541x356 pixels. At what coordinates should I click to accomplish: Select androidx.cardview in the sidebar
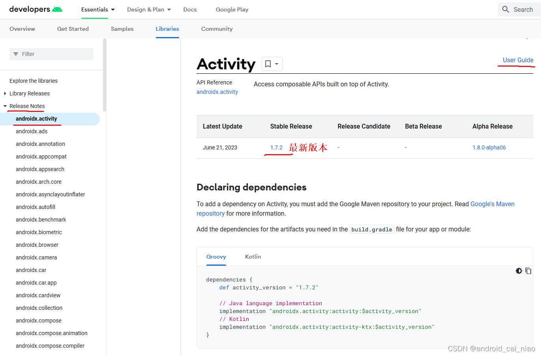[38, 295]
